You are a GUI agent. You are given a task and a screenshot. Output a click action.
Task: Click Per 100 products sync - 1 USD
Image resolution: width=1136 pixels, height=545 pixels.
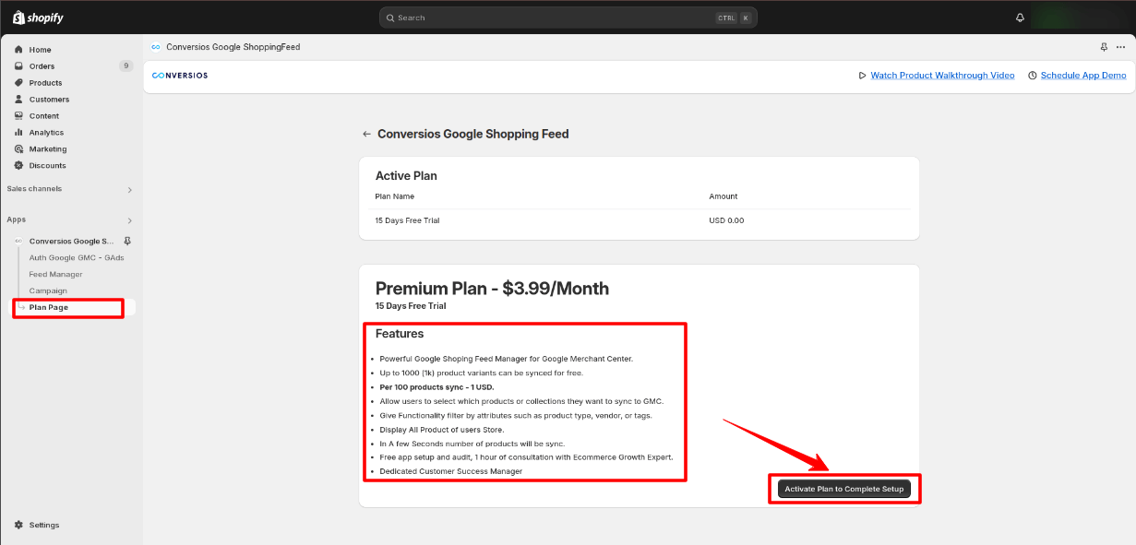tap(436, 387)
